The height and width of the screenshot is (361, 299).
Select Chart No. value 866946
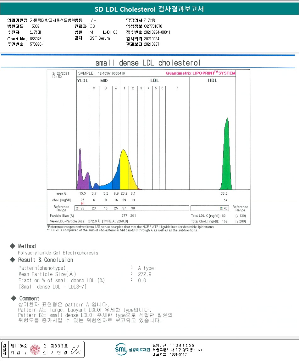(x=36, y=39)
